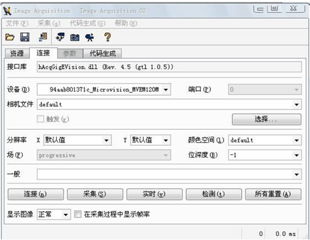
Task: Click the 所有重置 reset all button
Action: (273, 194)
